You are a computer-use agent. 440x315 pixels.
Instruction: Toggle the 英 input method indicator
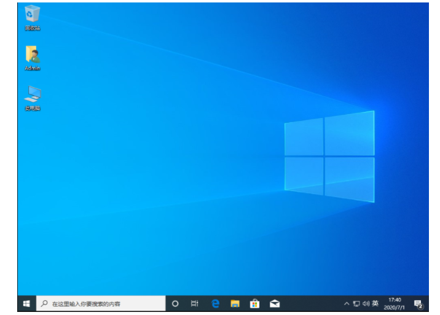click(375, 303)
